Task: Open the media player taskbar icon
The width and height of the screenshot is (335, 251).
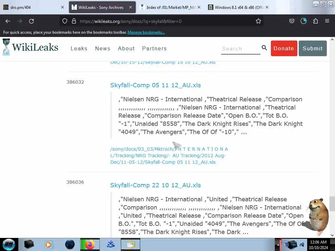Action: 48,244
